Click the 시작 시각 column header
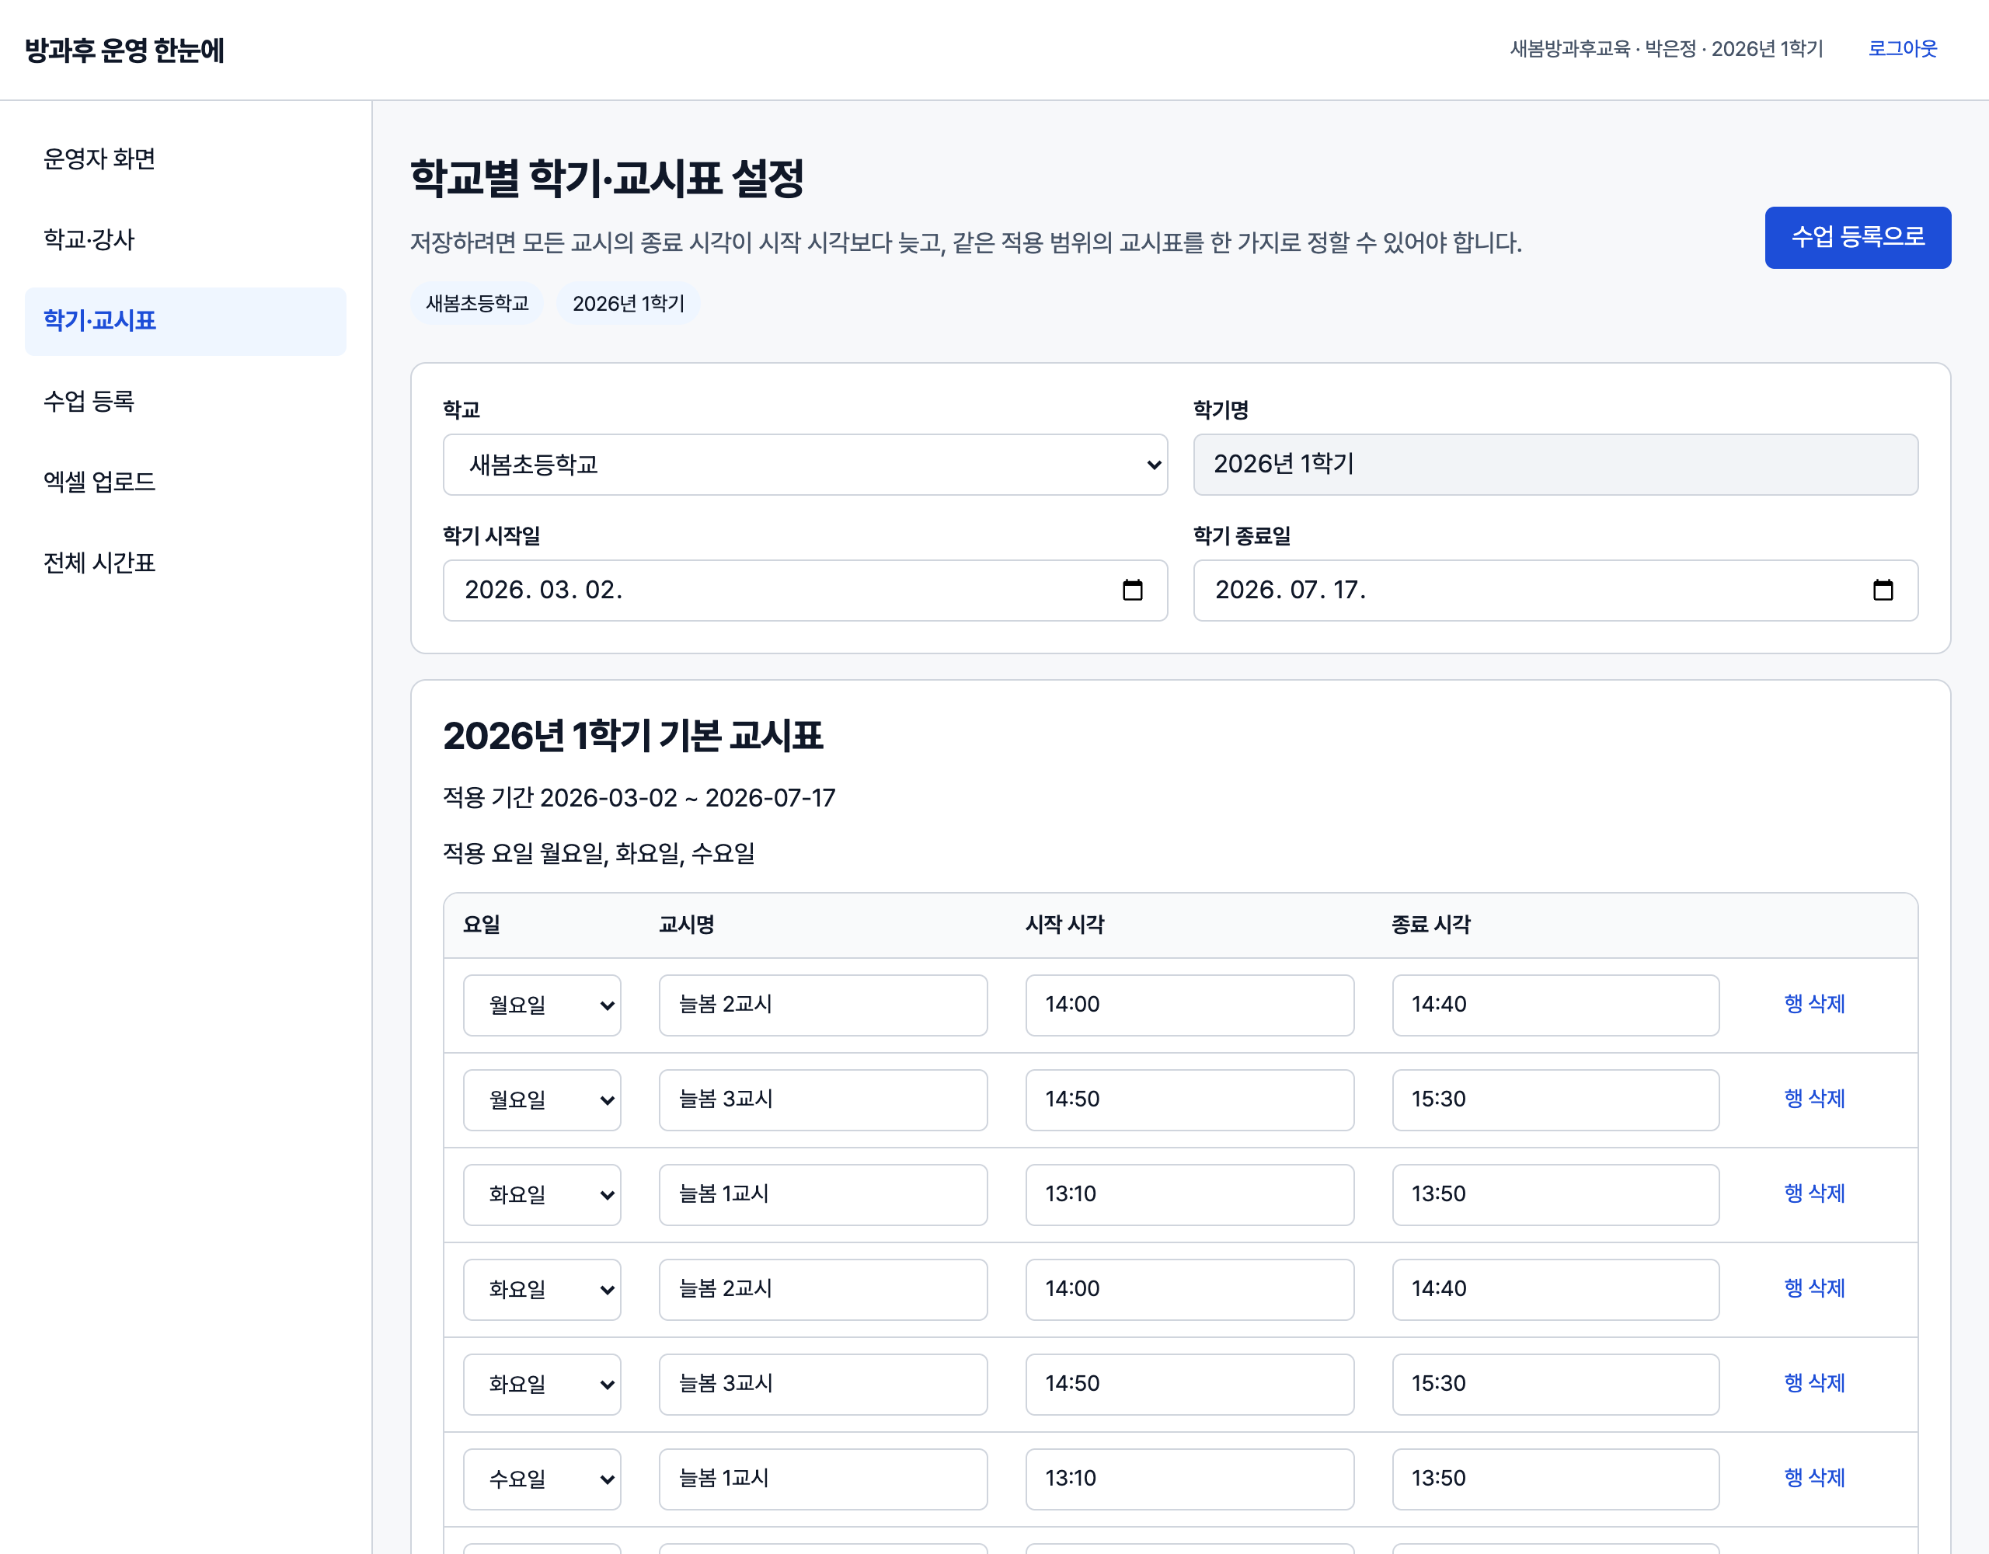 click(x=1064, y=925)
